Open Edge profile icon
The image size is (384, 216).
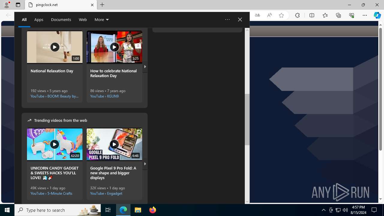[x=7, y=5]
